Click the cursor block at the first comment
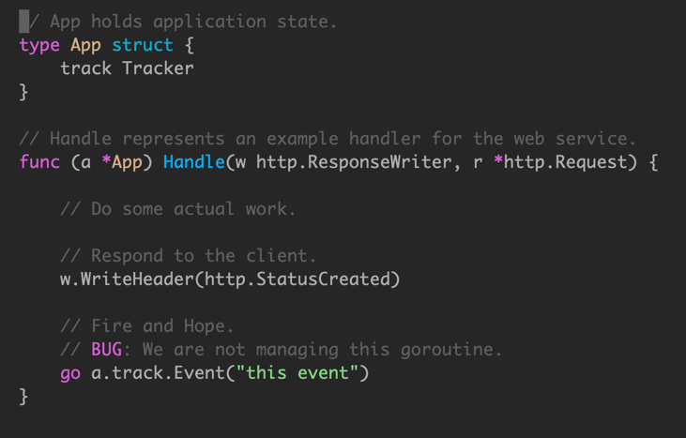This screenshot has height=438, width=686. pyautogui.click(x=24, y=22)
